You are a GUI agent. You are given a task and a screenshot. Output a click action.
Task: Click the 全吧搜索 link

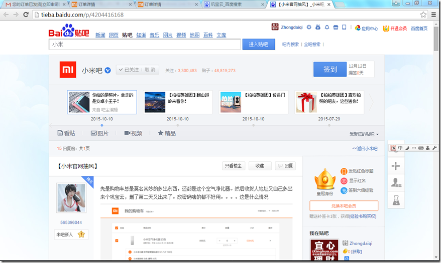312,44
